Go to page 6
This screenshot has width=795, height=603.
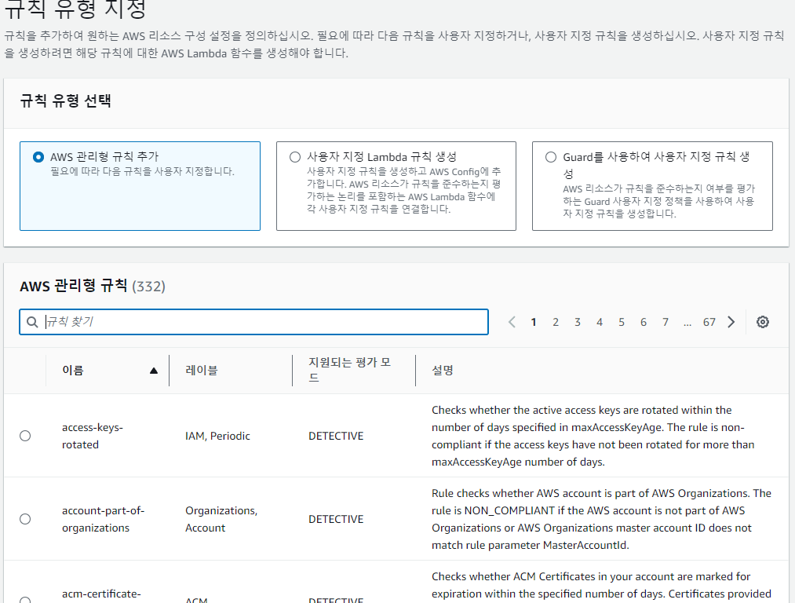coord(644,322)
